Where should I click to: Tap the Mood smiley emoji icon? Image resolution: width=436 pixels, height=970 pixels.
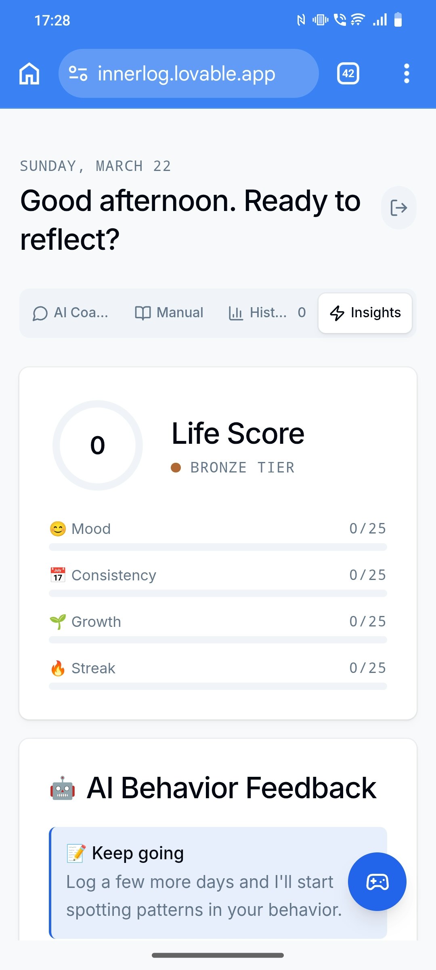tap(58, 529)
